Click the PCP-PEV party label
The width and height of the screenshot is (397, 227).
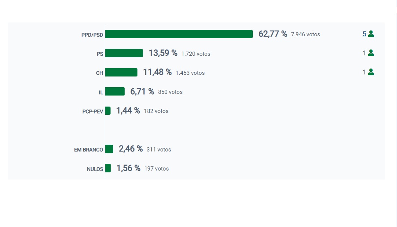93,111
